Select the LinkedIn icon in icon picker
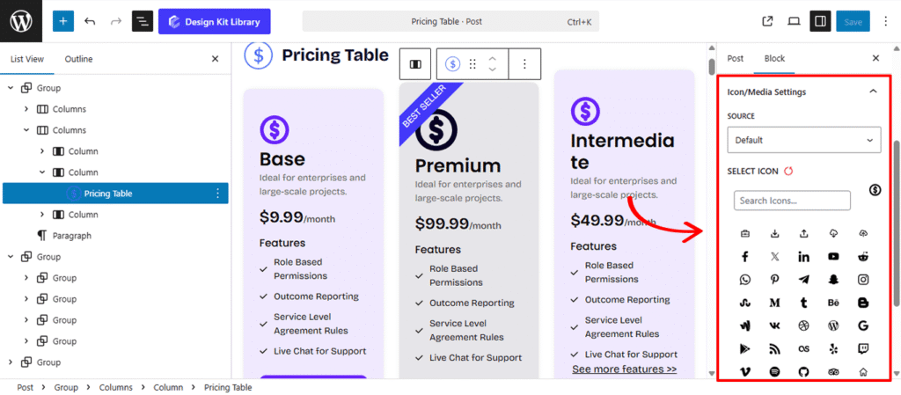Image resolution: width=901 pixels, height=395 pixels. click(x=804, y=257)
